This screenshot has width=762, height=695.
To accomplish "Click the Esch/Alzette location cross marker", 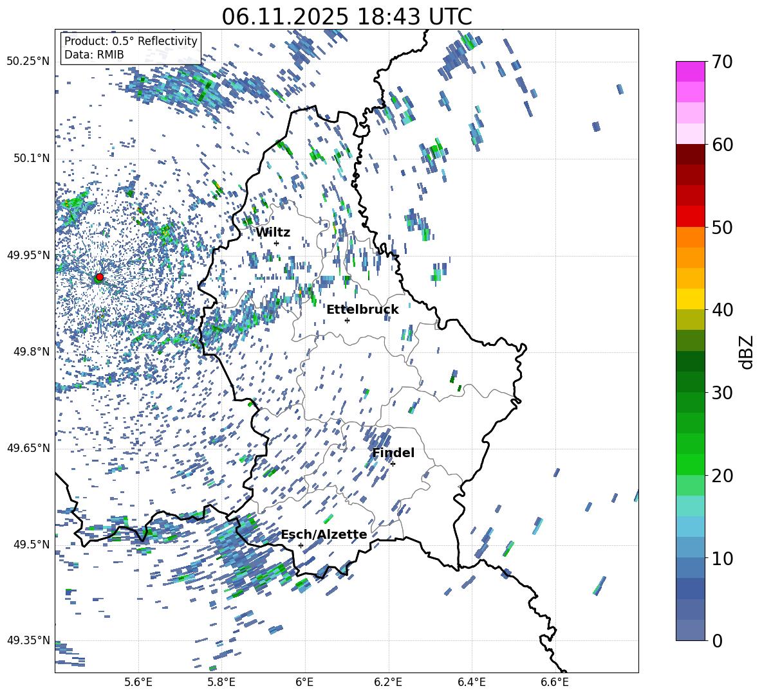I will click(x=301, y=545).
